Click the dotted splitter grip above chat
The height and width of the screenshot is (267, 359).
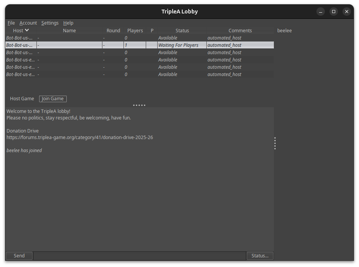tap(139, 105)
